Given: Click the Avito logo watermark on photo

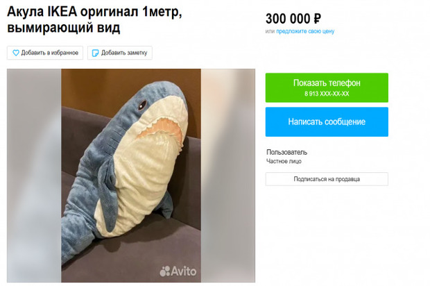Looking at the screenshot, I should (x=178, y=271).
